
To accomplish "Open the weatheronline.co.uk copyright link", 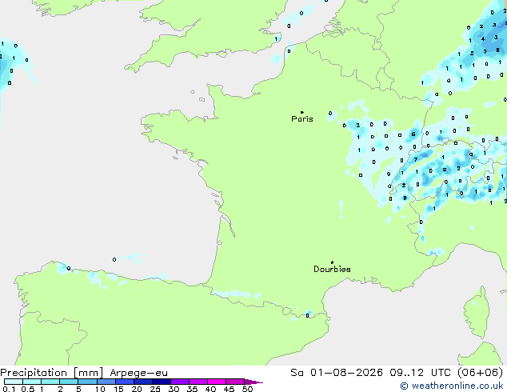I will click(452, 386).
